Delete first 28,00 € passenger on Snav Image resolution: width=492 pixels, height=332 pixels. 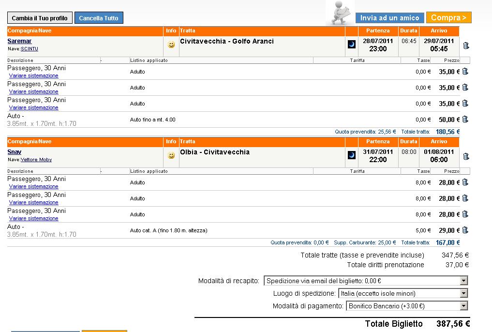pyautogui.click(x=465, y=182)
